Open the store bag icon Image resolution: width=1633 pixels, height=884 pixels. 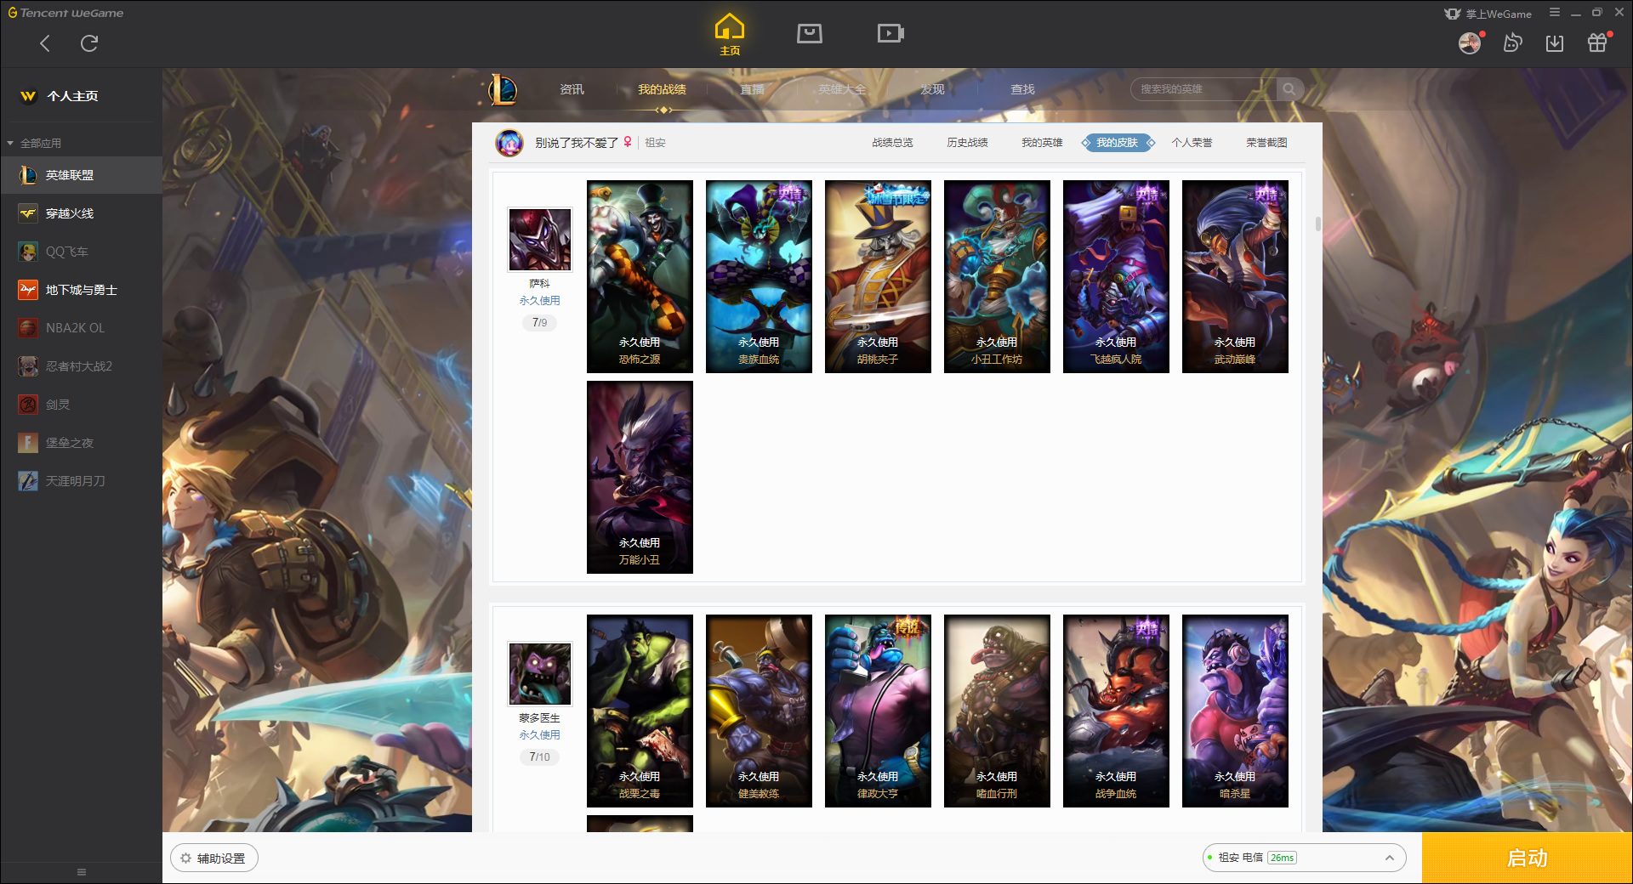810,33
